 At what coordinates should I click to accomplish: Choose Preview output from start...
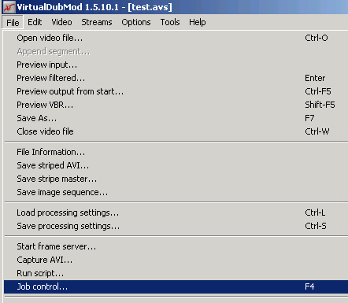[176, 91]
